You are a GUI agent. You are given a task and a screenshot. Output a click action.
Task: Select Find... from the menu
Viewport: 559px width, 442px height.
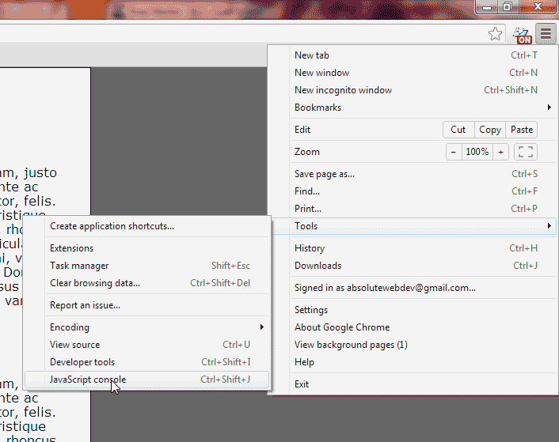tap(423, 191)
